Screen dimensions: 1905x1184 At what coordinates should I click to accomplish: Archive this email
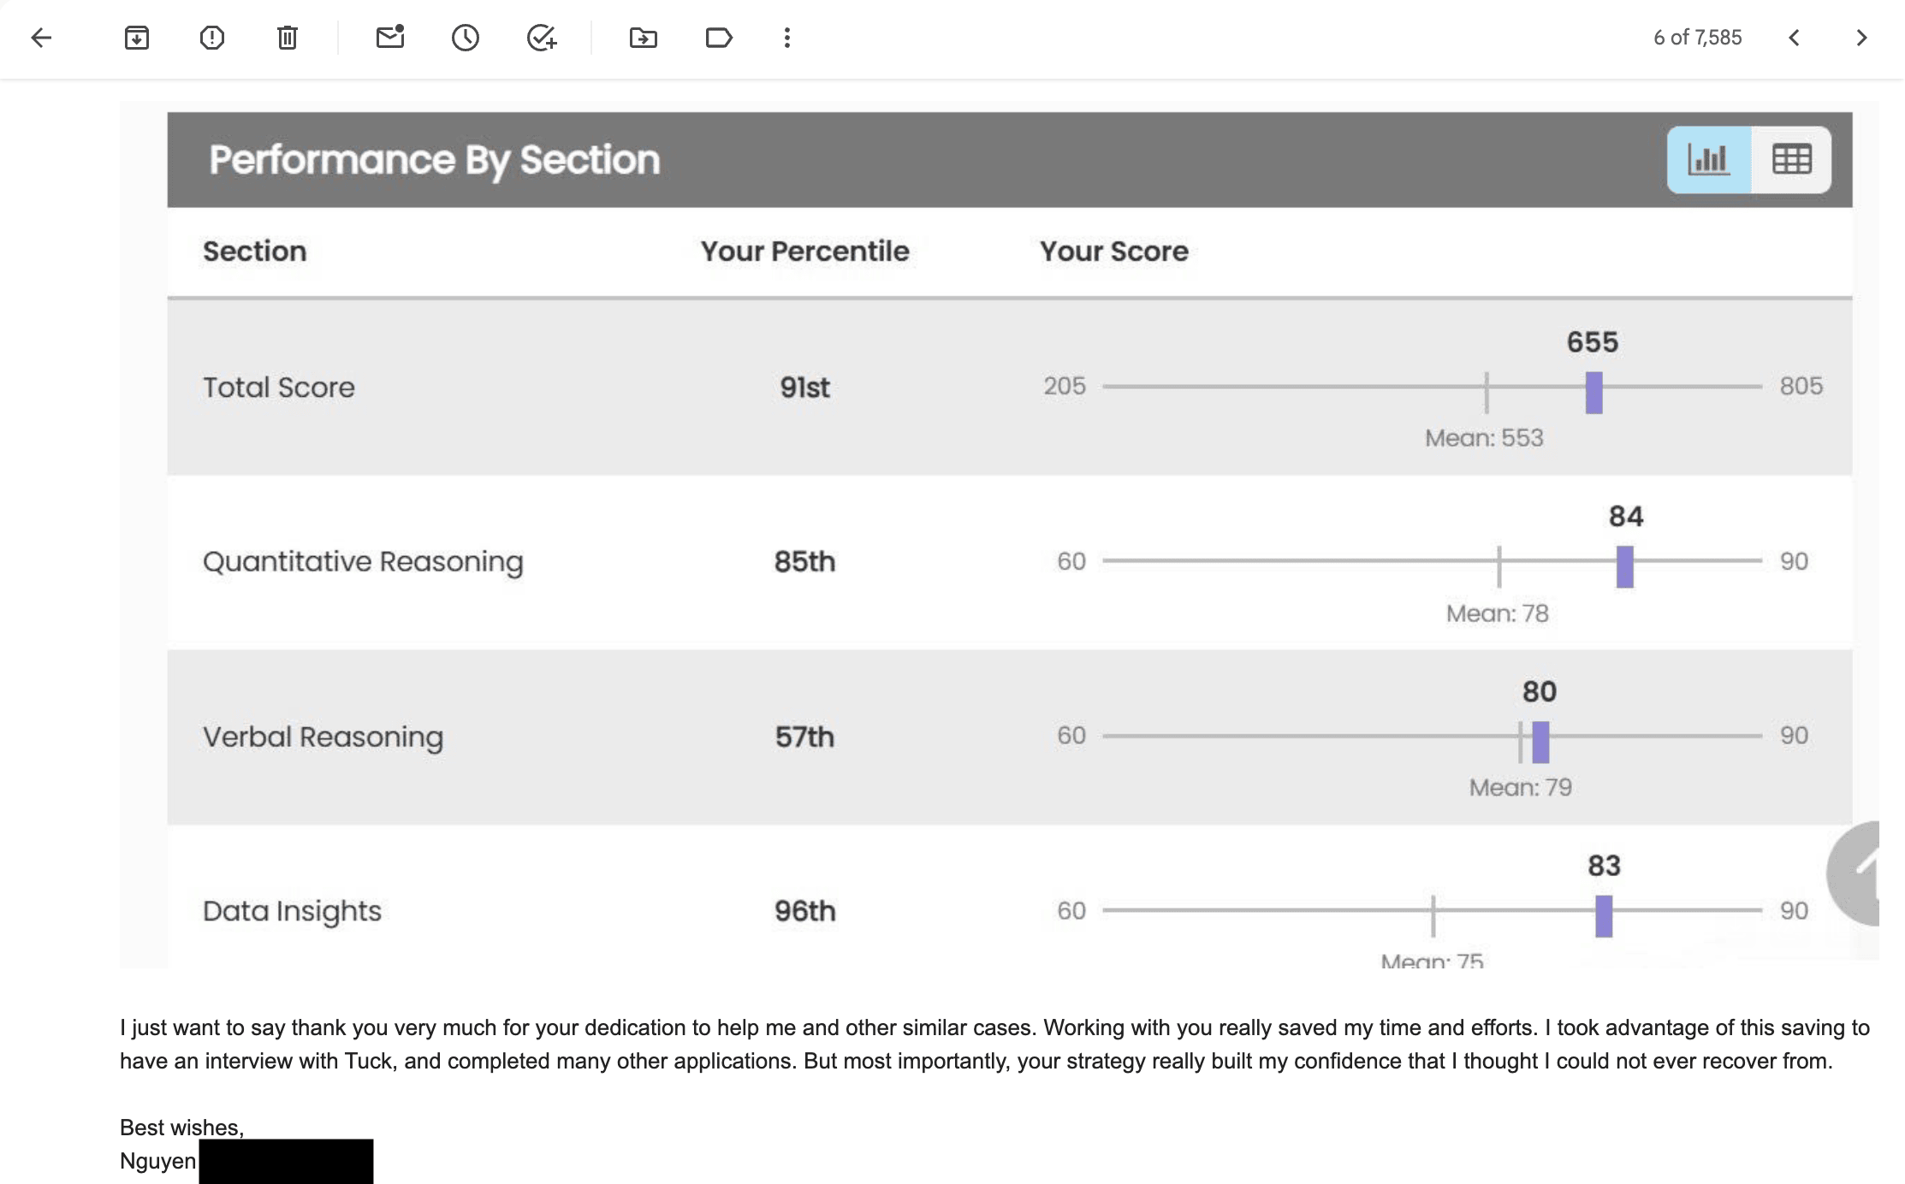point(137,38)
